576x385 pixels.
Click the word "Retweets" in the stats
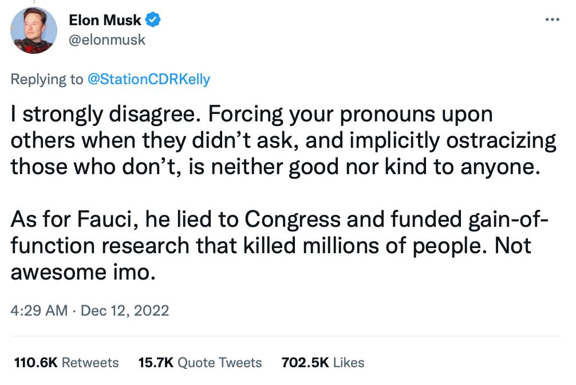[90, 362]
